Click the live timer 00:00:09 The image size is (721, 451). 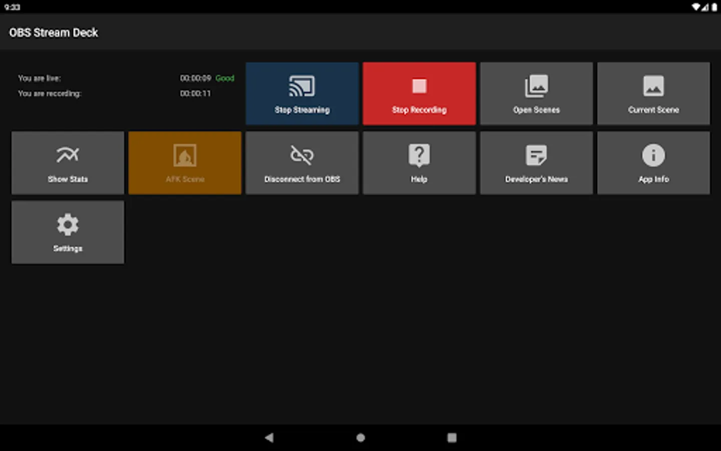pyautogui.click(x=195, y=78)
